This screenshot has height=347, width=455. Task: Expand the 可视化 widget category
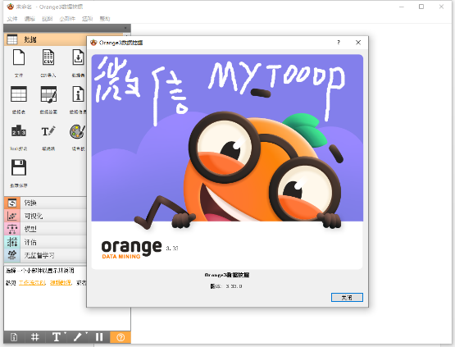[45, 216]
